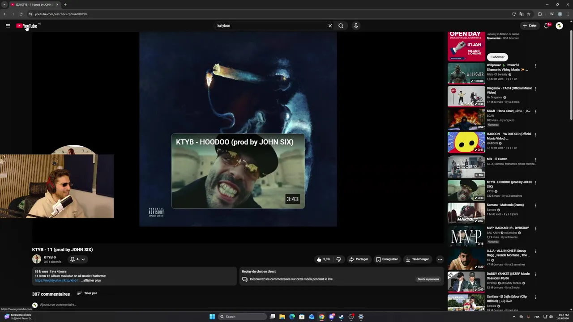Open more options for DADDY YANKEE video
This screenshot has height=322, width=573.
[535, 274]
